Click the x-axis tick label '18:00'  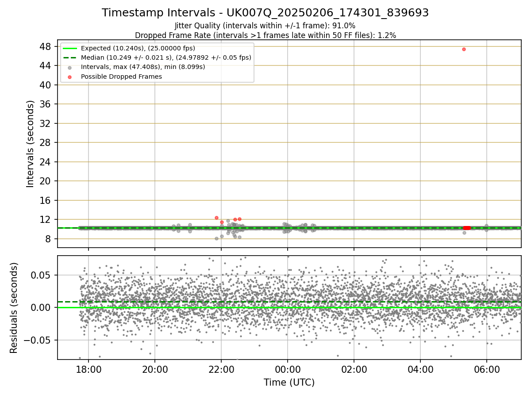click(88, 369)
